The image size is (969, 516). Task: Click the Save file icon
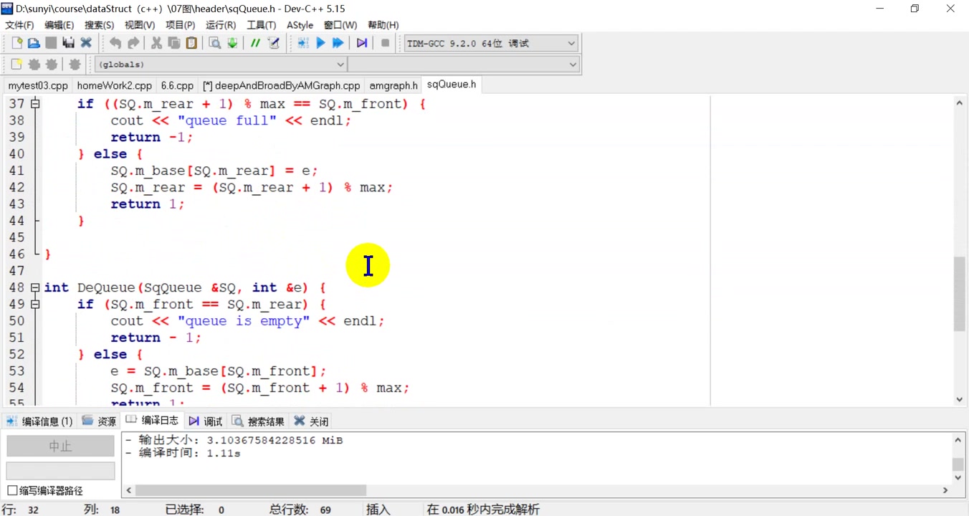(x=51, y=43)
